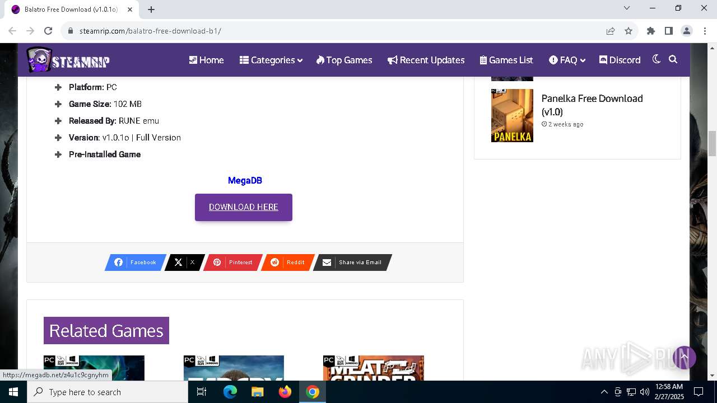717x403 pixels.
Task: Click the 'Pre-Installed Game' text
Action: coord(105,154)
